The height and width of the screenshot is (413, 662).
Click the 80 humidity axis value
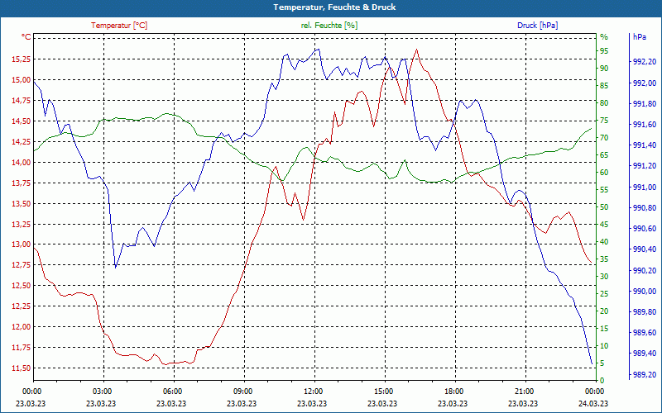(x=604, y=102)
